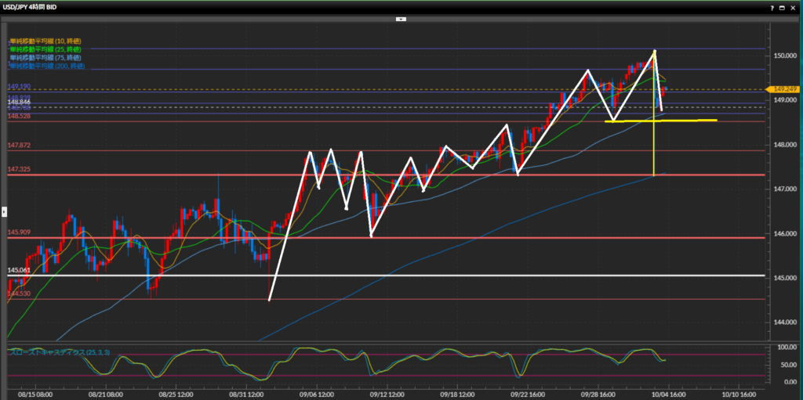This screenshot has height=400, width=803.
Task: Select the 200-period moving average label
Action: pos(46,67)
